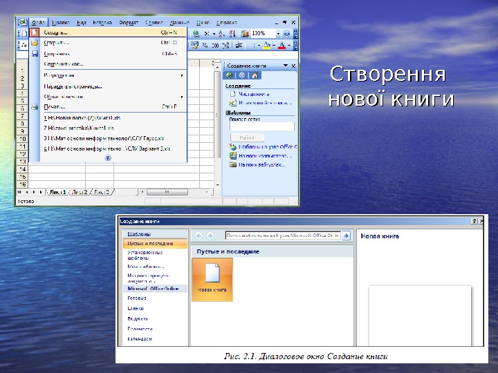Click the open folder icon beside Открыть

click(x=35, y=43)
